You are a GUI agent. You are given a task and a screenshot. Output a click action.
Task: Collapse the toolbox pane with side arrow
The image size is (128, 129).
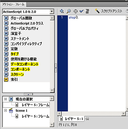[56, 68]
